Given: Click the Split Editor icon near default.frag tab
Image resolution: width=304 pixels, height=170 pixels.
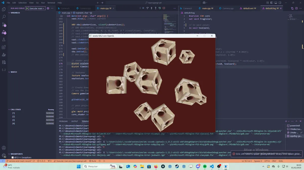Looking at the screenshot, I should (296, 8).
